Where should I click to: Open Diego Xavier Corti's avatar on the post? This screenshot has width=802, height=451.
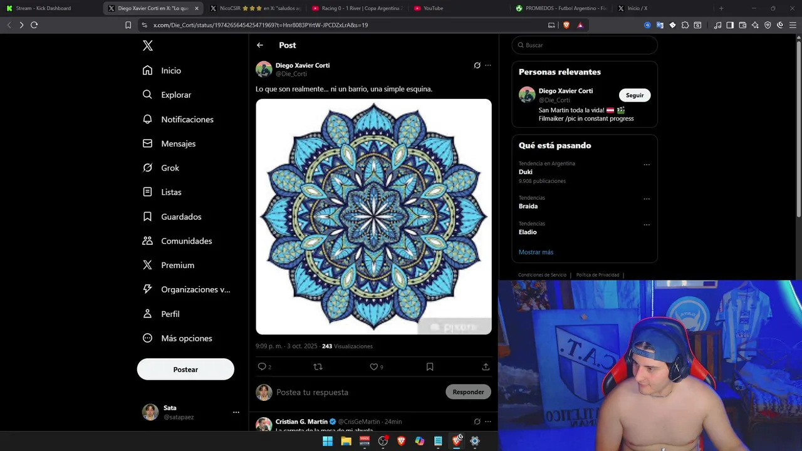tap(264, 69)
